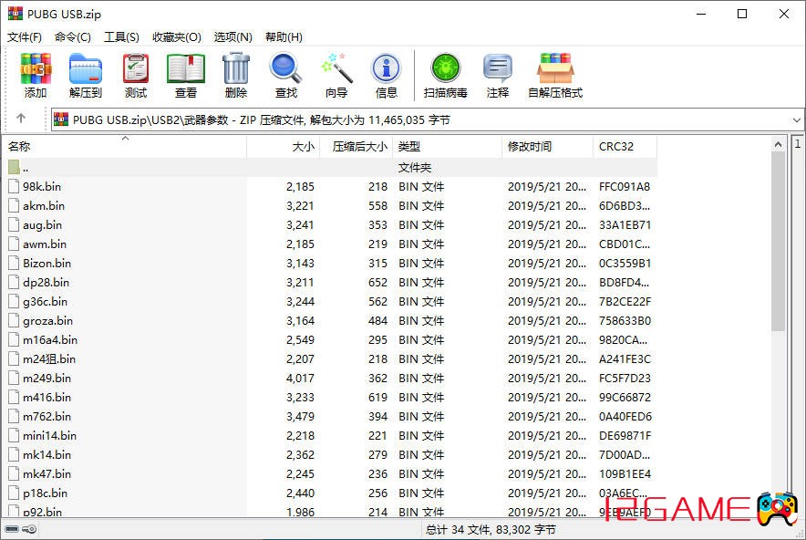Open the address bar dropdown arrow

pyautogui.click(x=797, y=119)
